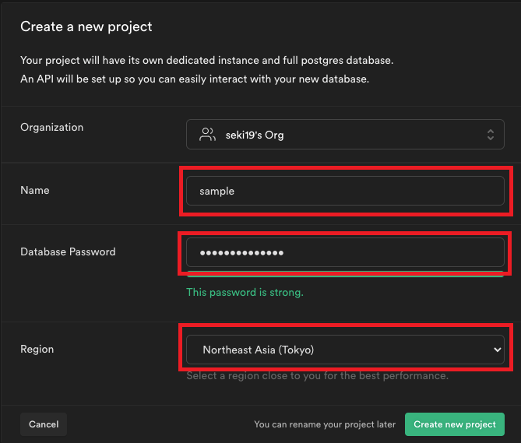Screen dimensions: 521x443
Task: Click into the Database Password field
Action: pos(345,252)
